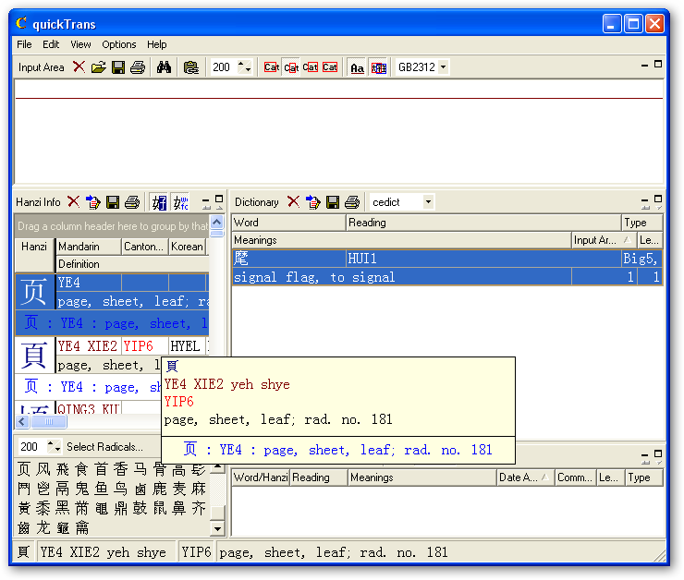
Task: Open file icon in Input Area toolbar
Action: click(x=99, y=67)
